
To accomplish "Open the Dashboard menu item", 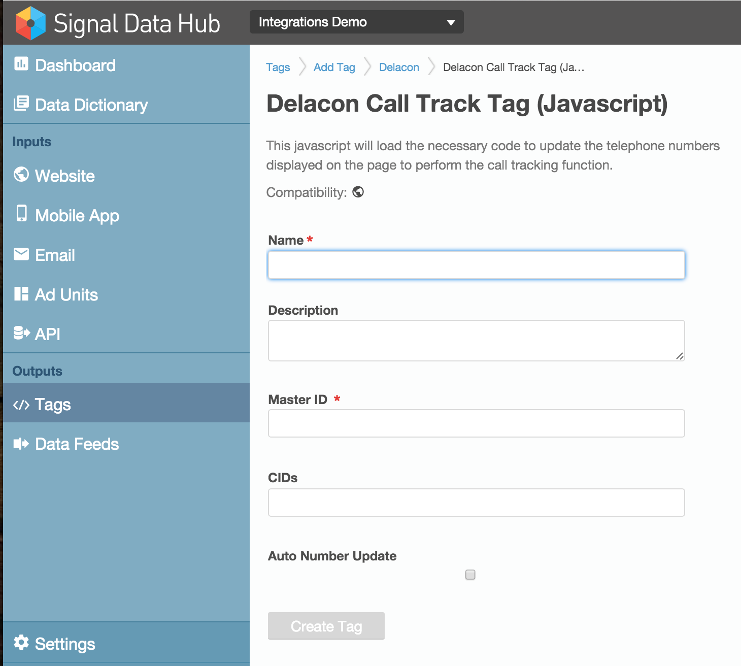I will point(126,65).
